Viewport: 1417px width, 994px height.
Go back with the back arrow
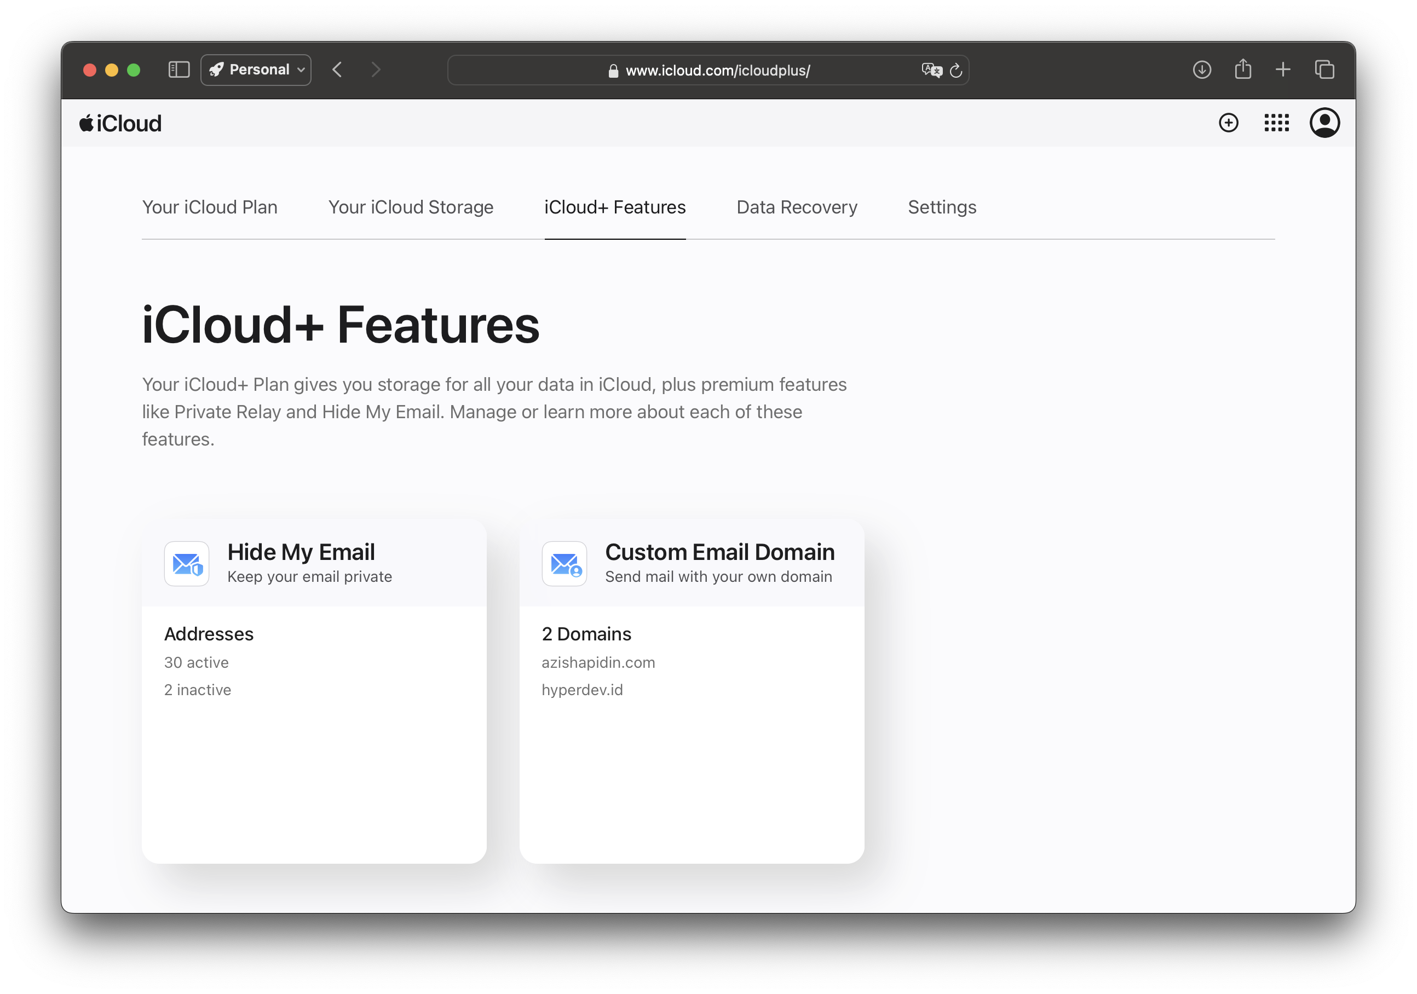(x=337, y=70)
